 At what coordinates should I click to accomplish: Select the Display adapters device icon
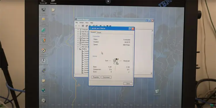[81, 34]
